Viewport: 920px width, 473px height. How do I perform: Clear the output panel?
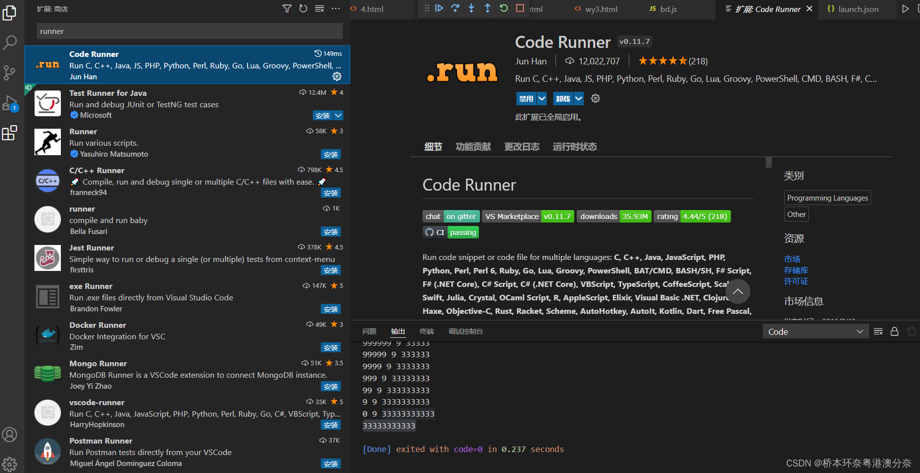click(878, 331)
